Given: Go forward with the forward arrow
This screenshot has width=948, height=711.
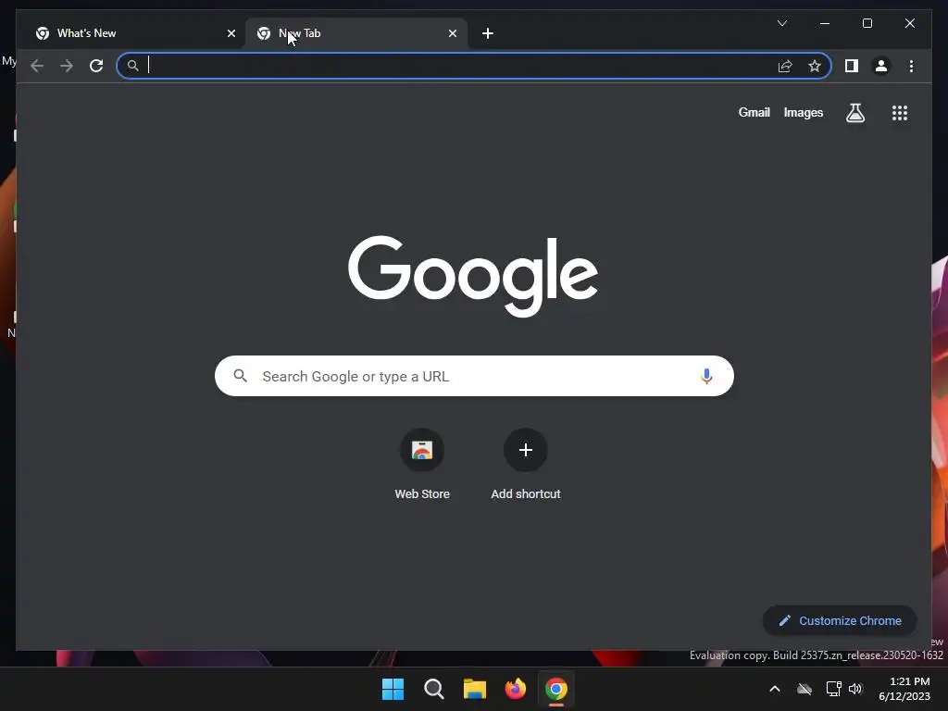Looking at the screenshot, I should (67, 66).
